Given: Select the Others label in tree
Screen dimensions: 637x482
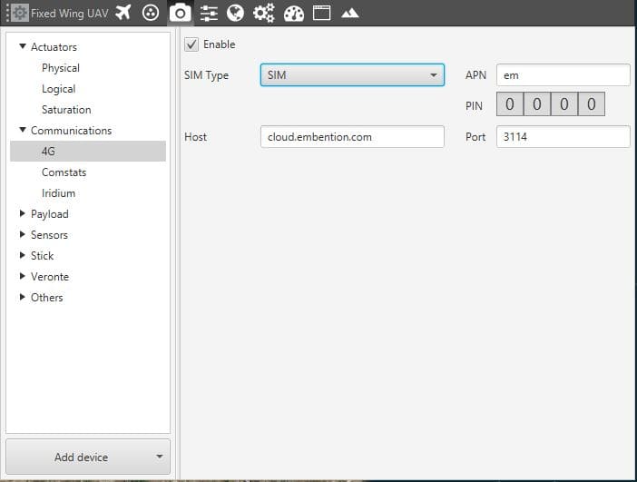Looking at the screenshot, I should pyautogui.click(x=46, y=298).
